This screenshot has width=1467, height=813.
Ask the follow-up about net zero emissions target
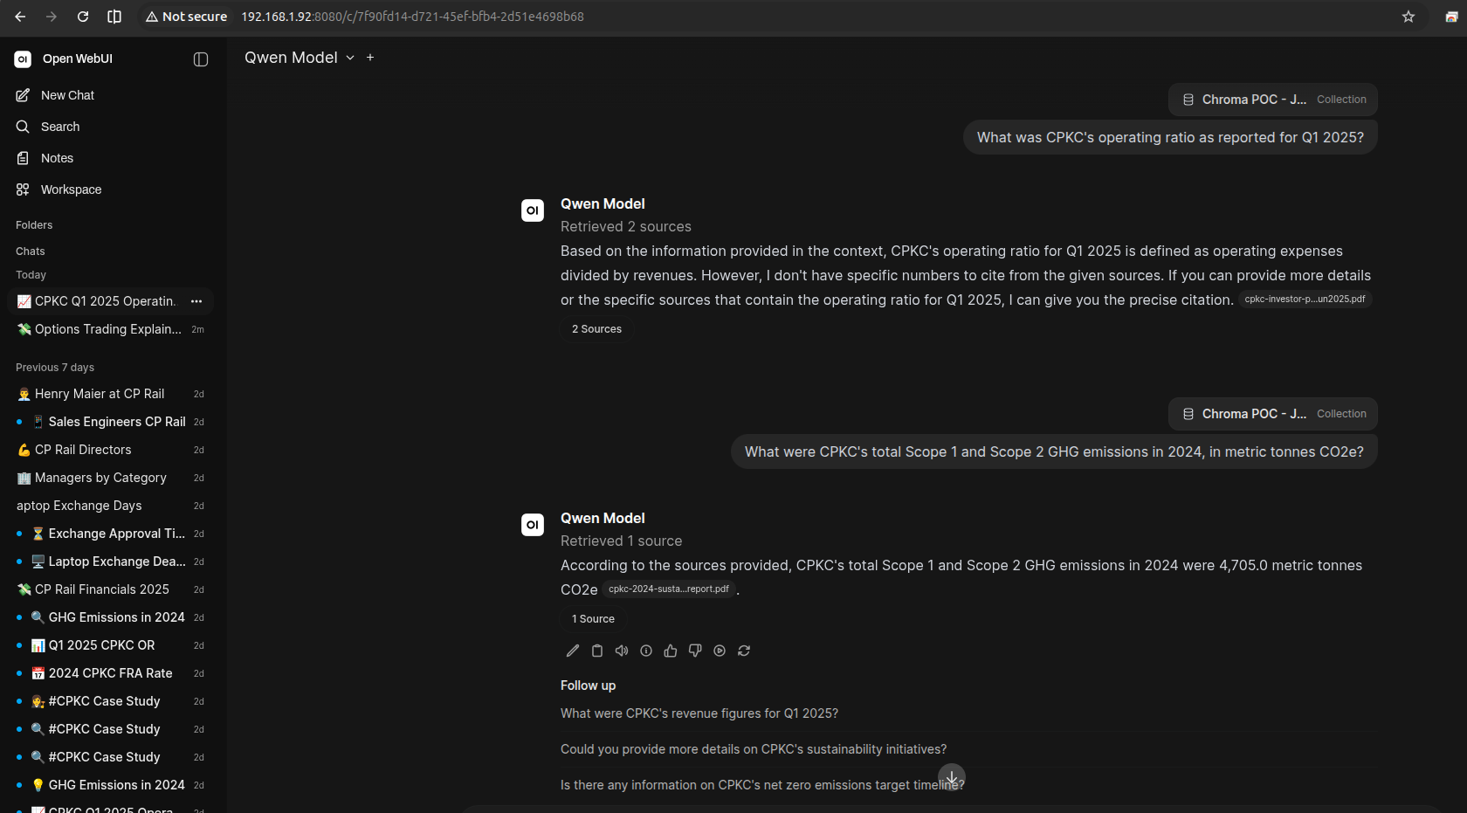762,785
